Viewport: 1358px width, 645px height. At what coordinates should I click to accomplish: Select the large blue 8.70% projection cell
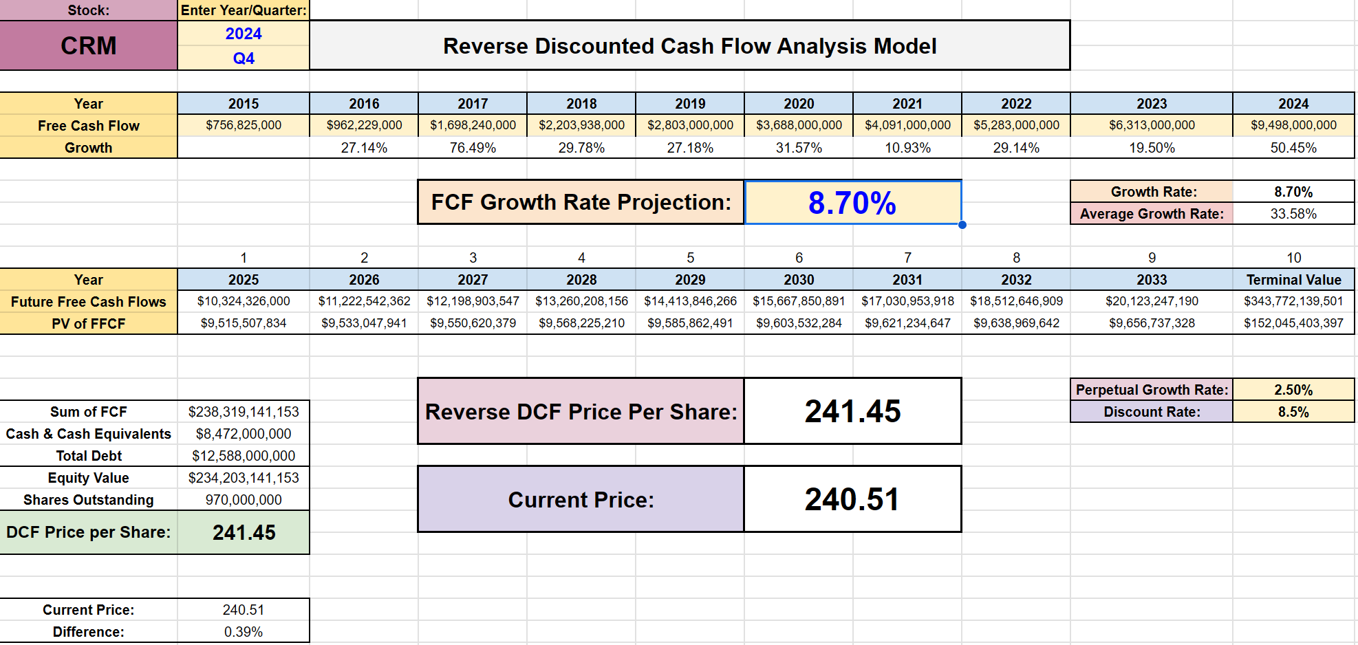[x=852, y=203]
